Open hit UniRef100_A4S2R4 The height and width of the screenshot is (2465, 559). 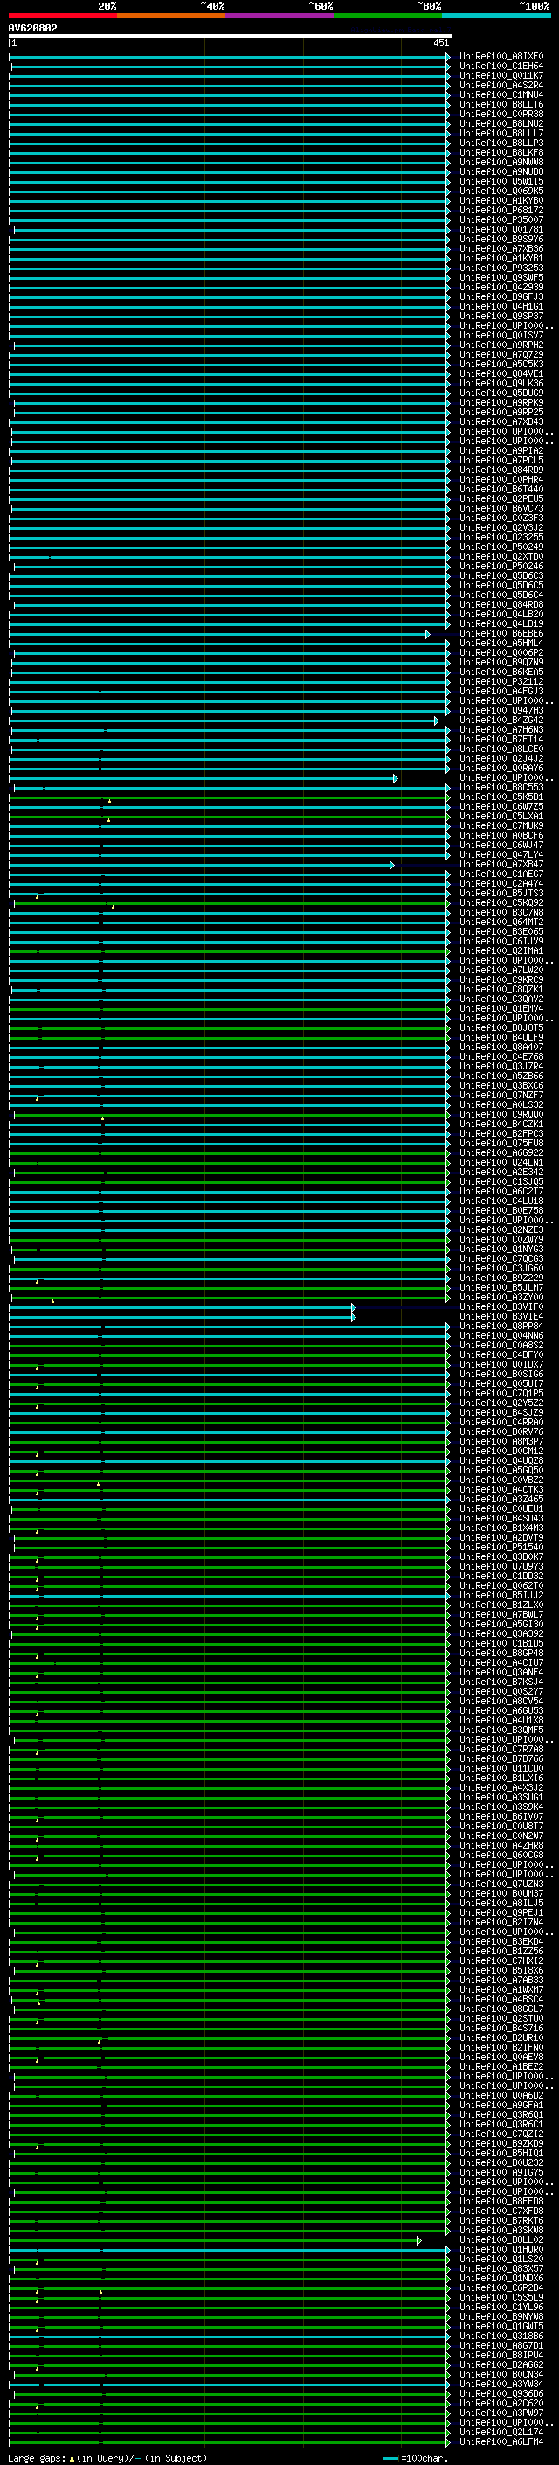coord(500,85)
